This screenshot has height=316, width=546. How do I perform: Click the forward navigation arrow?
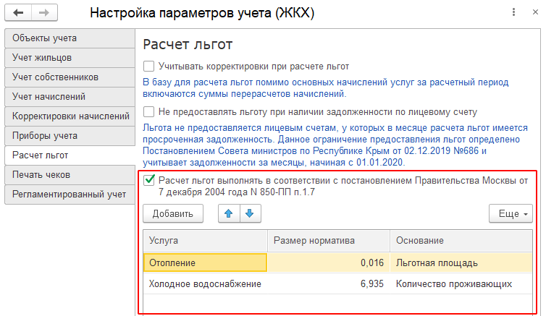(x=44, y=13)
